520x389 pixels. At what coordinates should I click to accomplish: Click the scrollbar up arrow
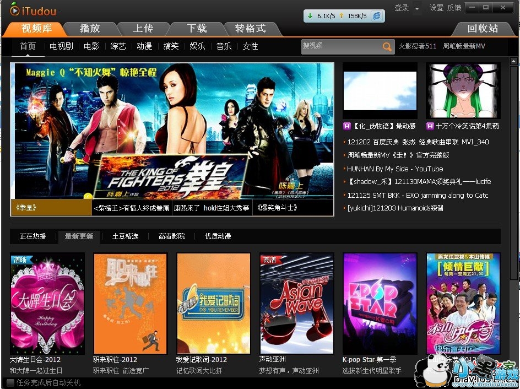[x=513, y=61]
